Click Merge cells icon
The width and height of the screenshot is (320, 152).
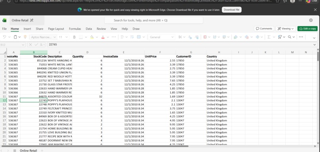[139, 37]
